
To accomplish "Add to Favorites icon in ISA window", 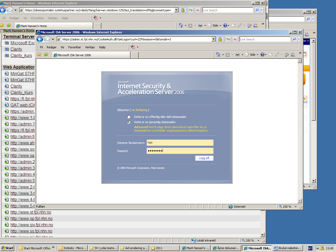I will click(x=46, y=55).
